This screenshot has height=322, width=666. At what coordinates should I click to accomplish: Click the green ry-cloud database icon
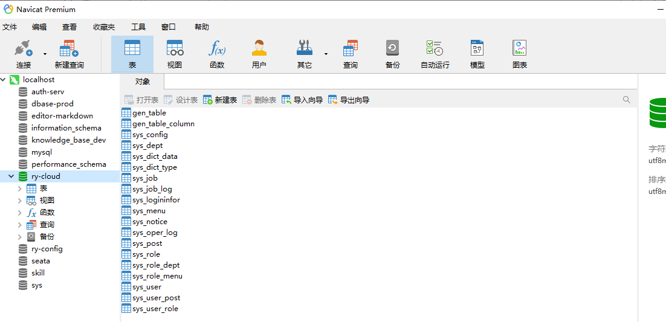23,176
